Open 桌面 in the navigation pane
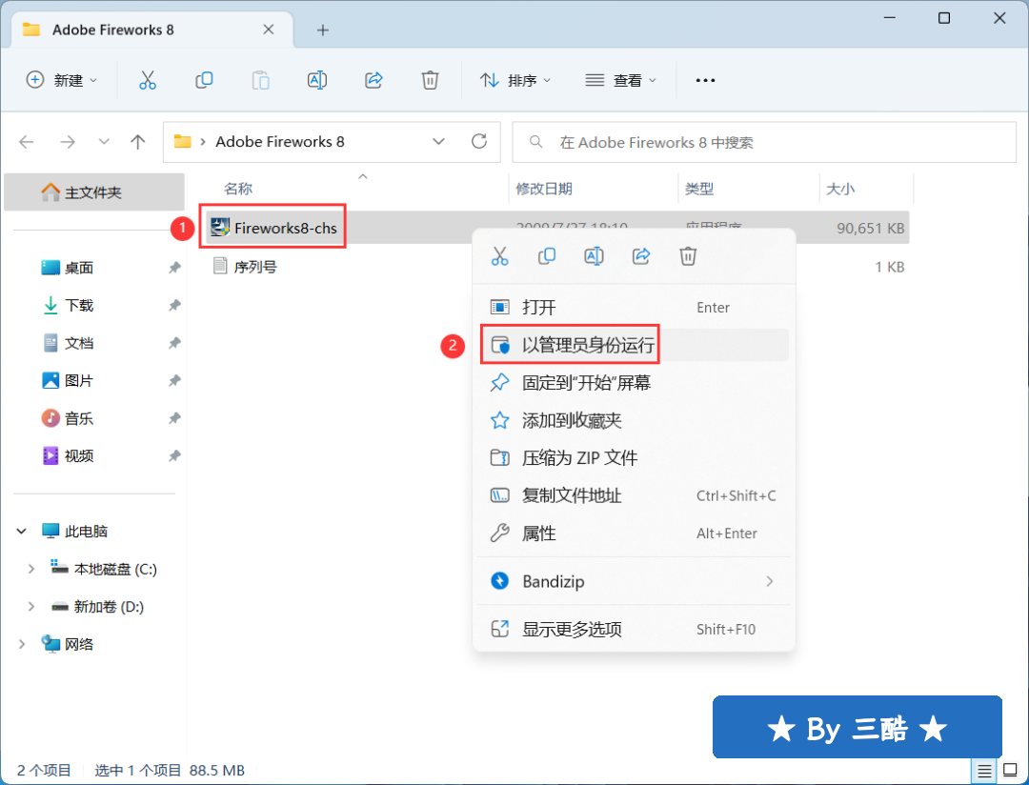Screen dimensions: 1029x785 click(x=79, y=268)
